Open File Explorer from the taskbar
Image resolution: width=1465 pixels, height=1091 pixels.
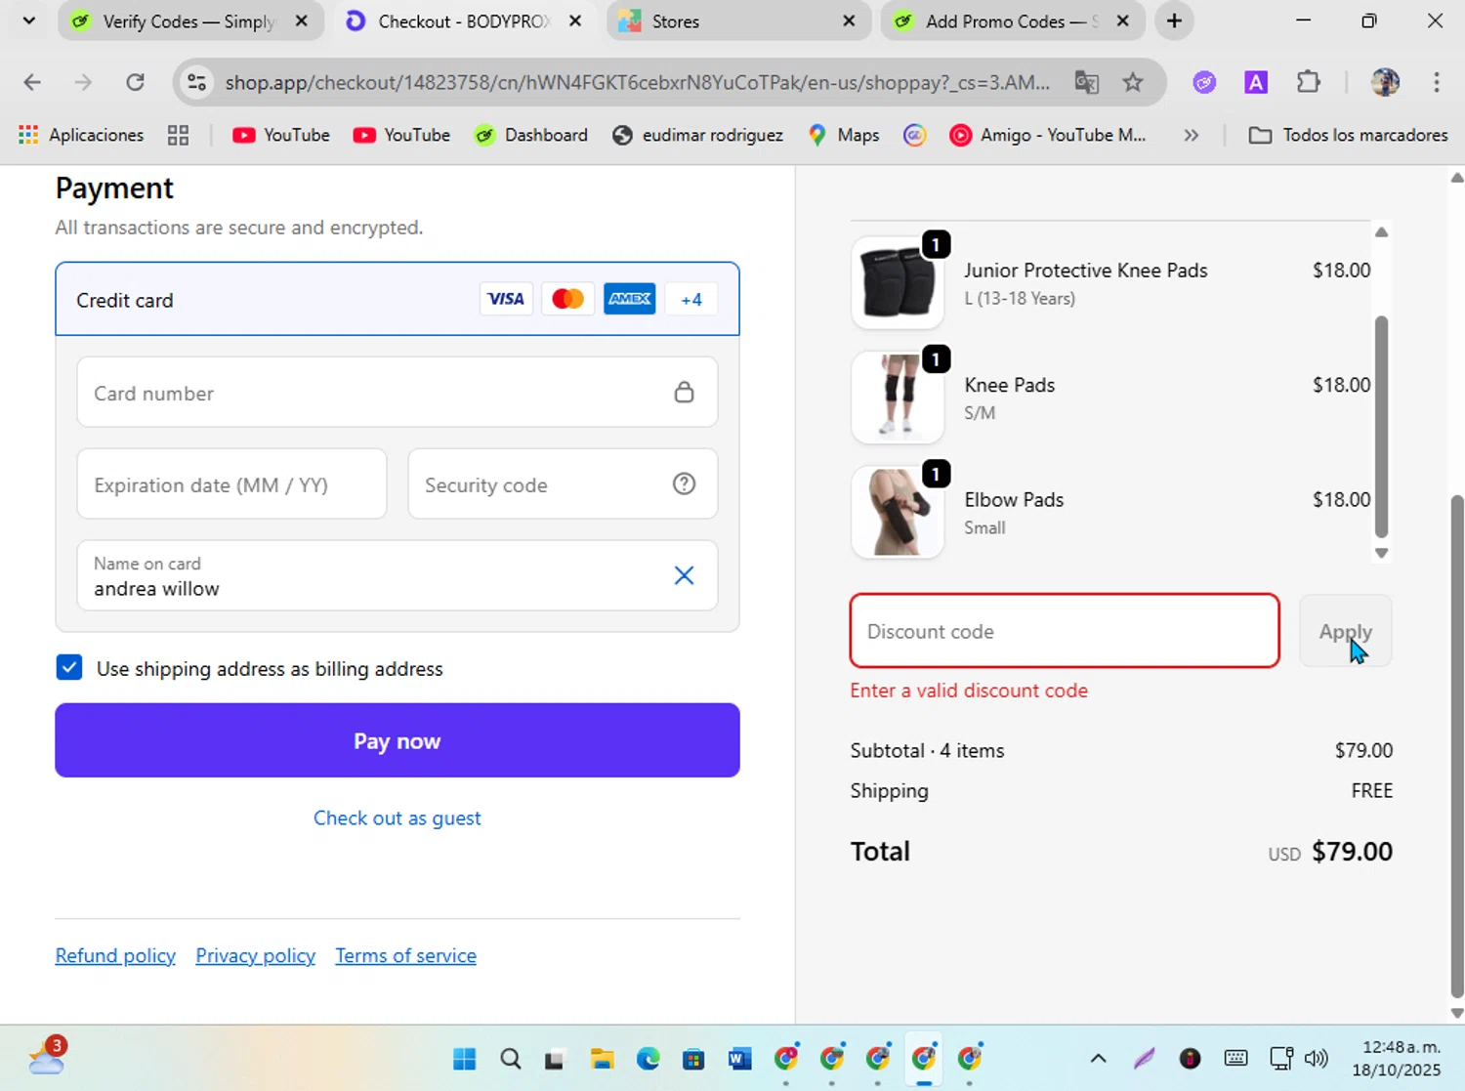pyautogui.click(x=602, y=1059)
